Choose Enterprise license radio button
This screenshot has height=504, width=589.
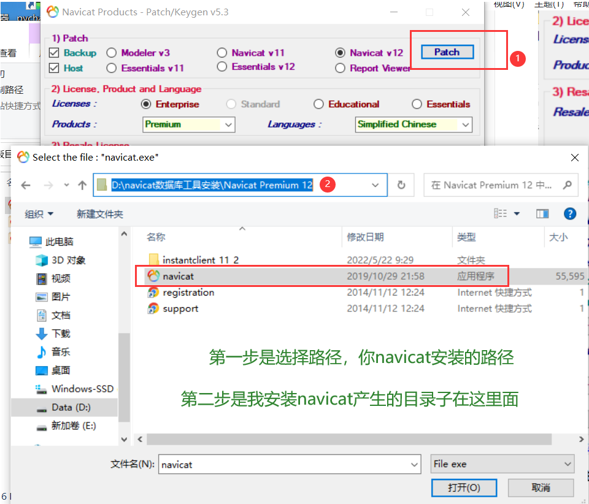(x=146, y=104)
